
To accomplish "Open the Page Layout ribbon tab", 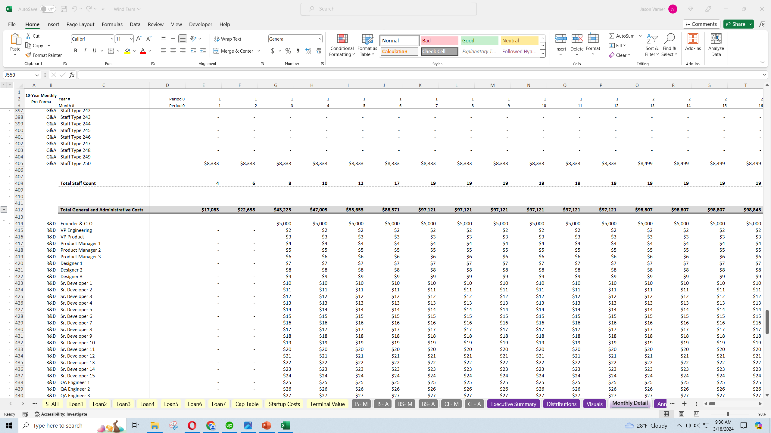I will point(80,24).
